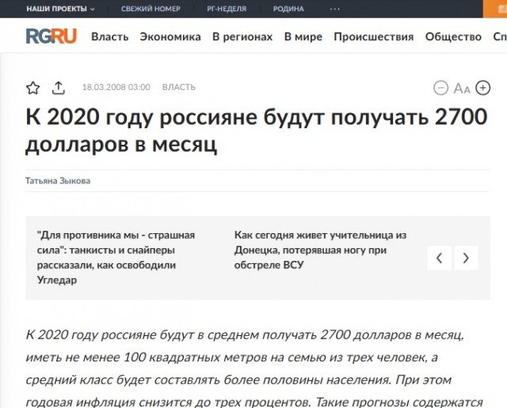
Task: Open Свежий номер in top bar
Action: point(151,9)
